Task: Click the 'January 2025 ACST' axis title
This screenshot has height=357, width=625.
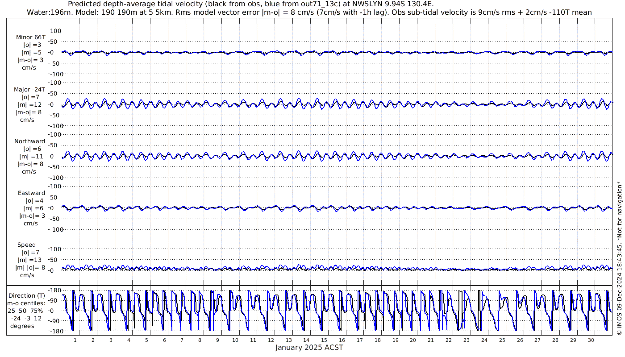Action: tap(309, 347)
